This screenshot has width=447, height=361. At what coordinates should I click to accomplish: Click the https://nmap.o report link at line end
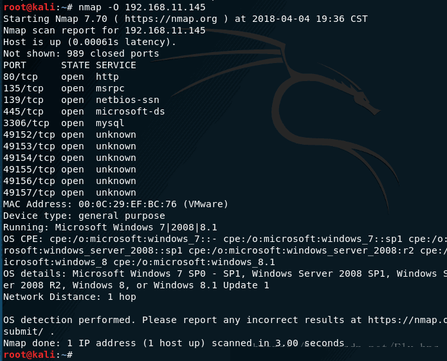[x=407, y=320]
